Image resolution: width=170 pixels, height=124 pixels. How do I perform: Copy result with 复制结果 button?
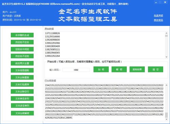137,69
